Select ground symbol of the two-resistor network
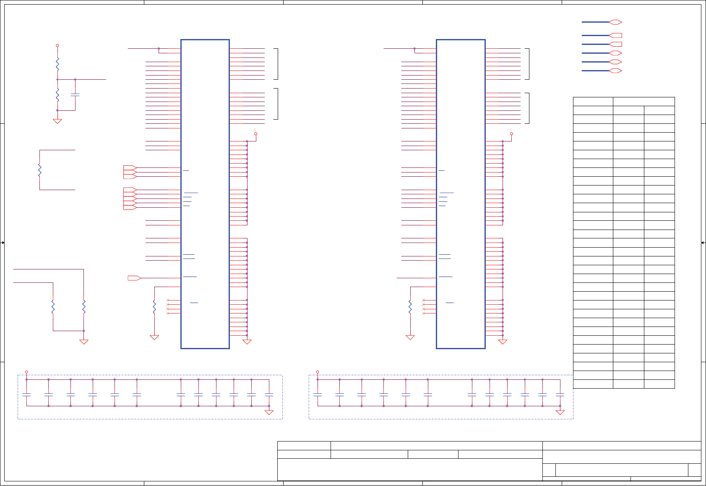Image resolution: width=706 pixels, height=486 pixels. click(84, 342)
